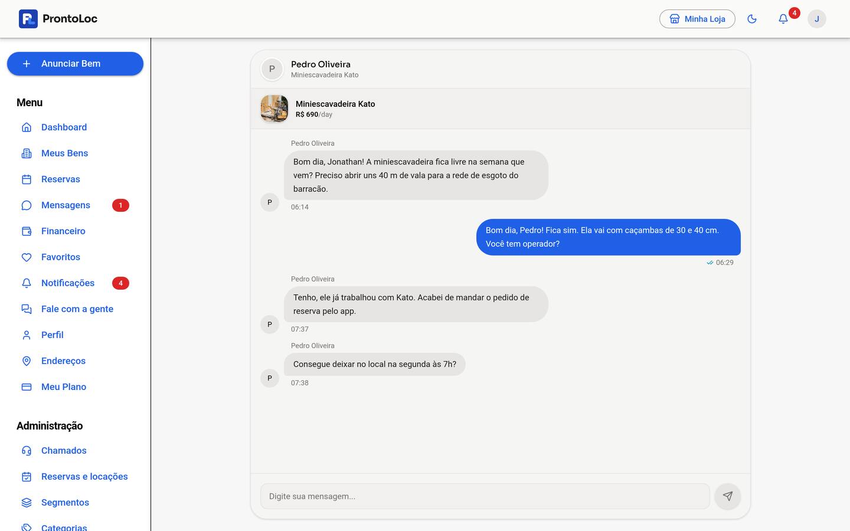Focus the Digite sua mensagem input field
The width and height of the screenshot is (850, 531).
(485, 496)
